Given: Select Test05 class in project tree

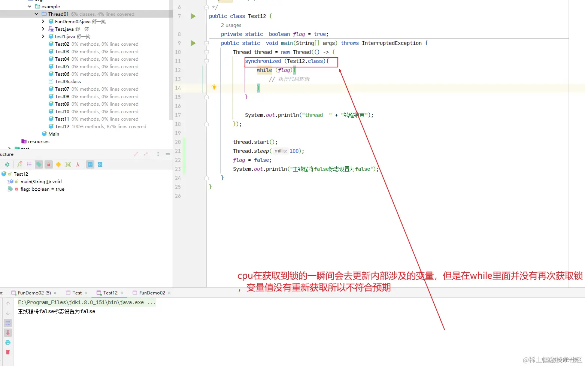Looking at the screenshot, I should coord(62,66).
